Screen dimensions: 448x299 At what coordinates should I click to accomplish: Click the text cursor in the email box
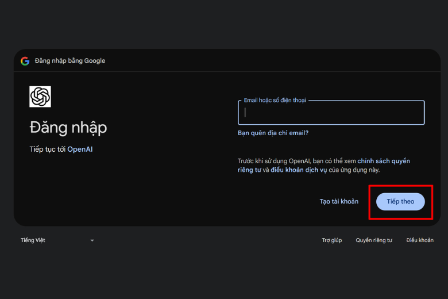tap(245, 113)
